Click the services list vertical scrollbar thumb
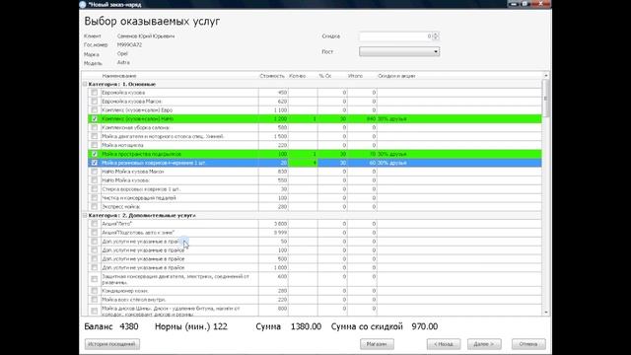 click(546, 98)
